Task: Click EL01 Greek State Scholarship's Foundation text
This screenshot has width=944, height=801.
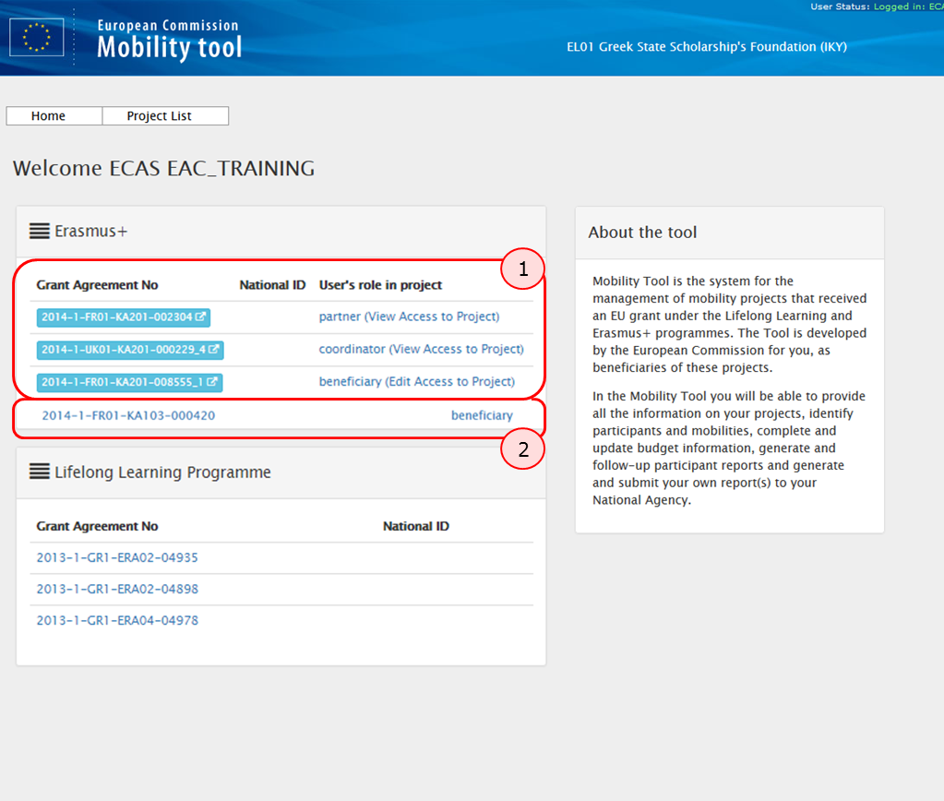Action: [707, 47]
